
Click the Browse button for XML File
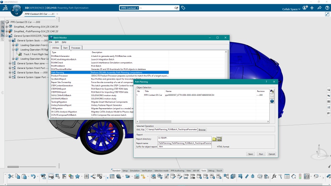coord(202,130)
